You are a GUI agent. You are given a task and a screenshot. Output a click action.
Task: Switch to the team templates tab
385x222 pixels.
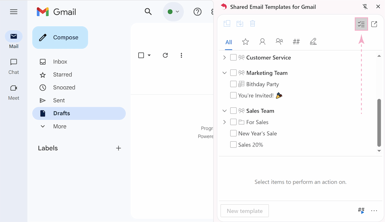pyautogui.click(x=279, y=42)
